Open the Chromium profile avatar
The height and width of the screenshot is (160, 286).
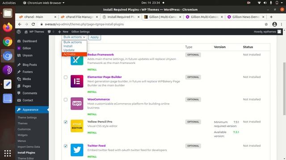[274, 24]
